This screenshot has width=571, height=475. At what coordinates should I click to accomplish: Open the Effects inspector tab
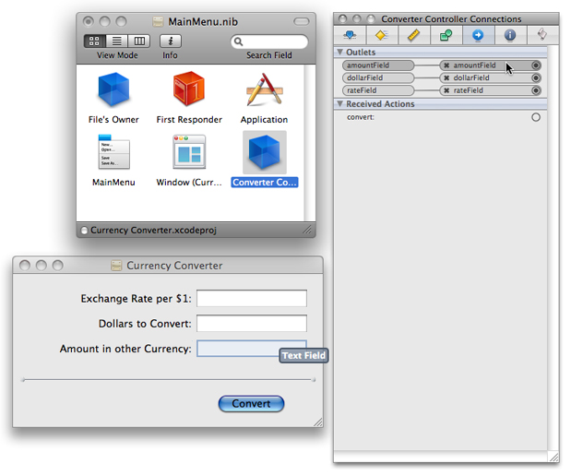[x=382, y=35]
